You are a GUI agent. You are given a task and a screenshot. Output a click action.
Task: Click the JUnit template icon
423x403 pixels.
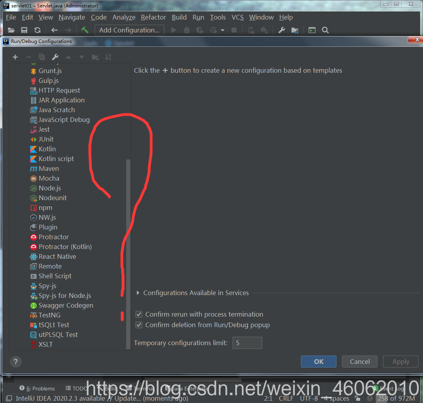point(34,139)
